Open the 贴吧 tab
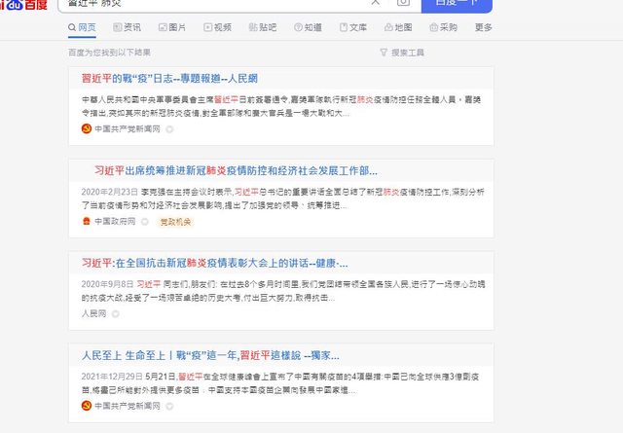The width and height of the screenshot is (623, 433). click(263, 27)
